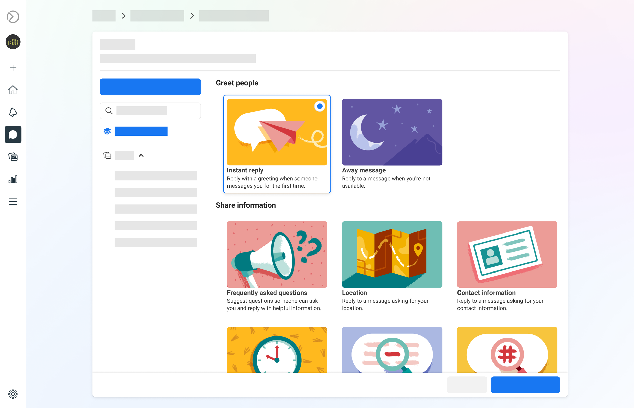
Task: Click the blue button at bottom right
Action: [x=525, y=385]
